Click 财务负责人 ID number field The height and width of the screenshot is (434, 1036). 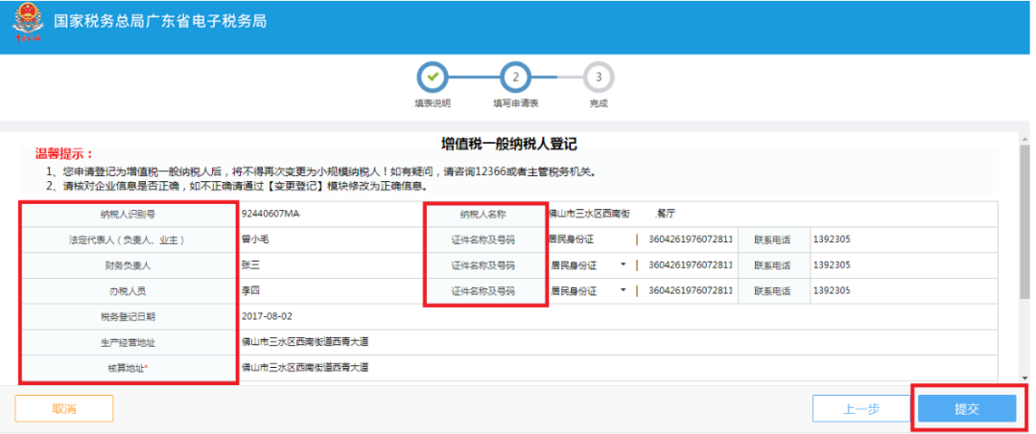[x=689, y=265]
